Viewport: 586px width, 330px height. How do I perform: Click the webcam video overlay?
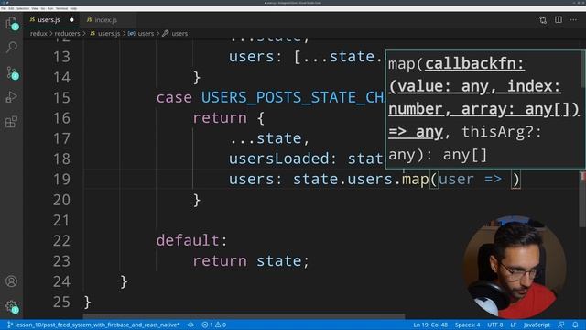point(514,267)
